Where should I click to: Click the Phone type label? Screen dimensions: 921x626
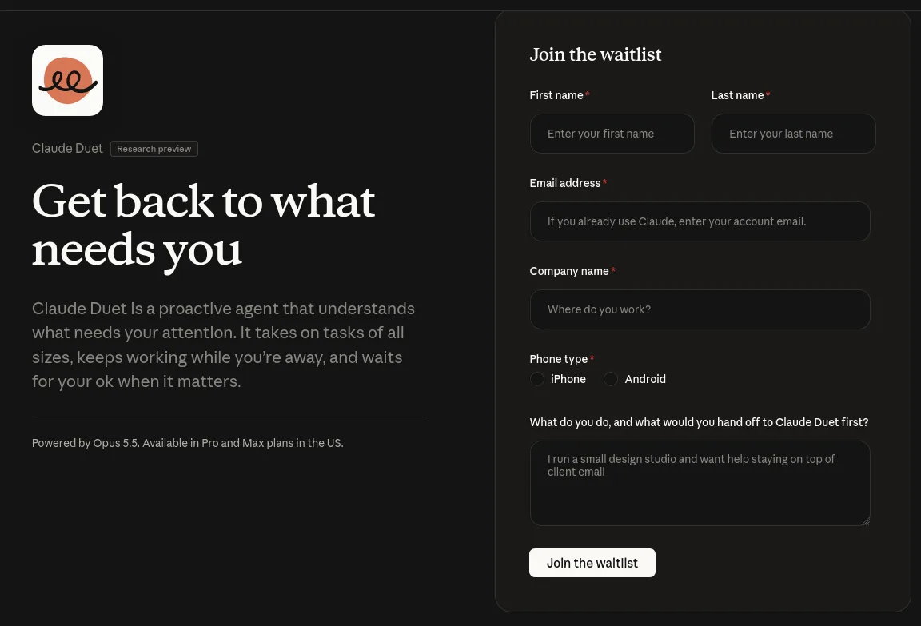pos(559,359)
